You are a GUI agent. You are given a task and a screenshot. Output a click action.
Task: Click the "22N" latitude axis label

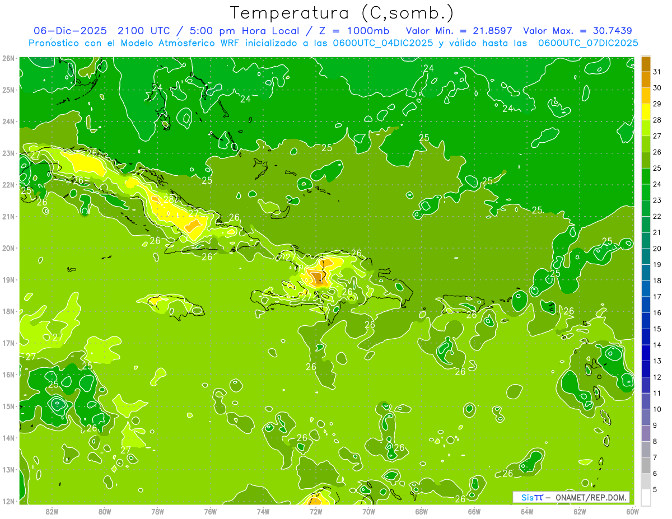8,185
